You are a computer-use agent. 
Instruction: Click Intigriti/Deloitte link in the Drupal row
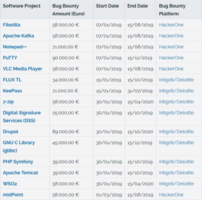[176, 131]
